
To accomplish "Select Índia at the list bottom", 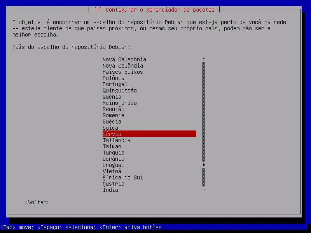I will point(110,190).
